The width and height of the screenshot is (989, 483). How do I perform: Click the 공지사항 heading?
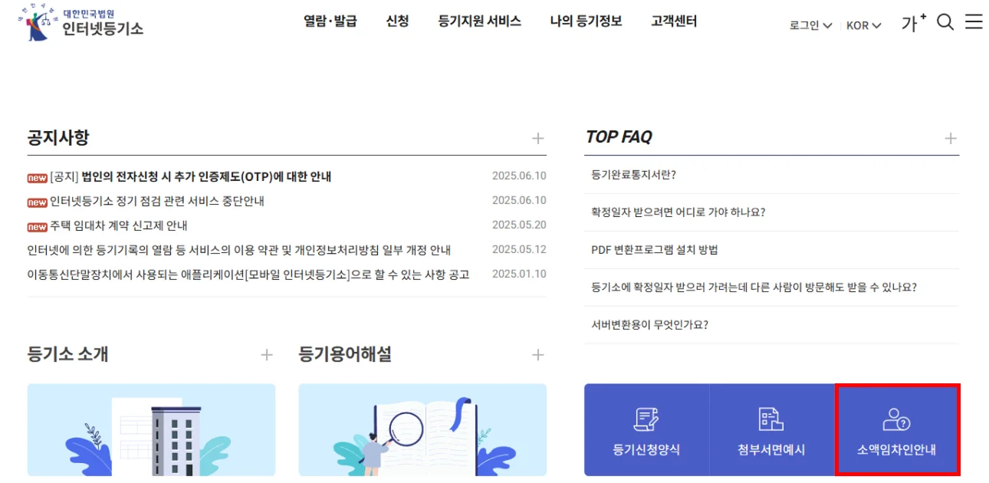(58, 138)
